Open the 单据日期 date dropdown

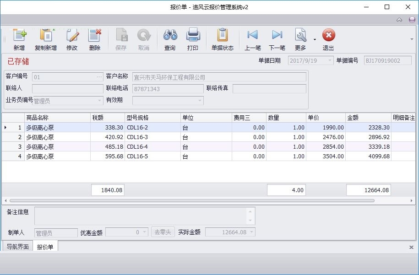330,60
